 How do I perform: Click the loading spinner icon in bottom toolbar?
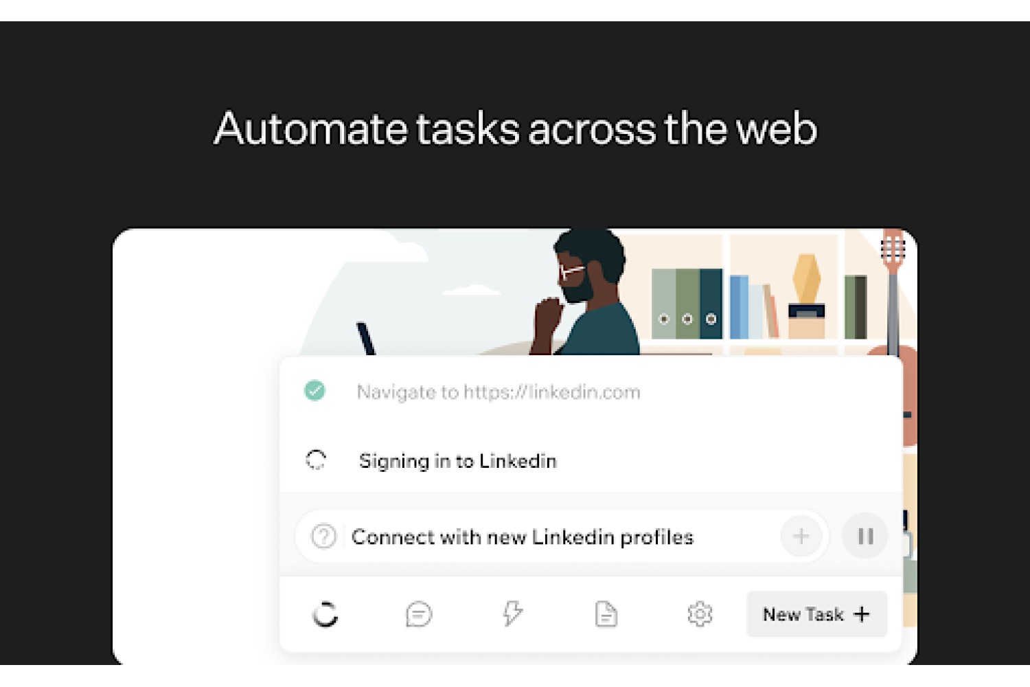pos(325,613)
